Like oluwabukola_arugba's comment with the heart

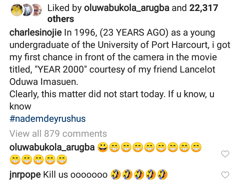tap(226, 154)
